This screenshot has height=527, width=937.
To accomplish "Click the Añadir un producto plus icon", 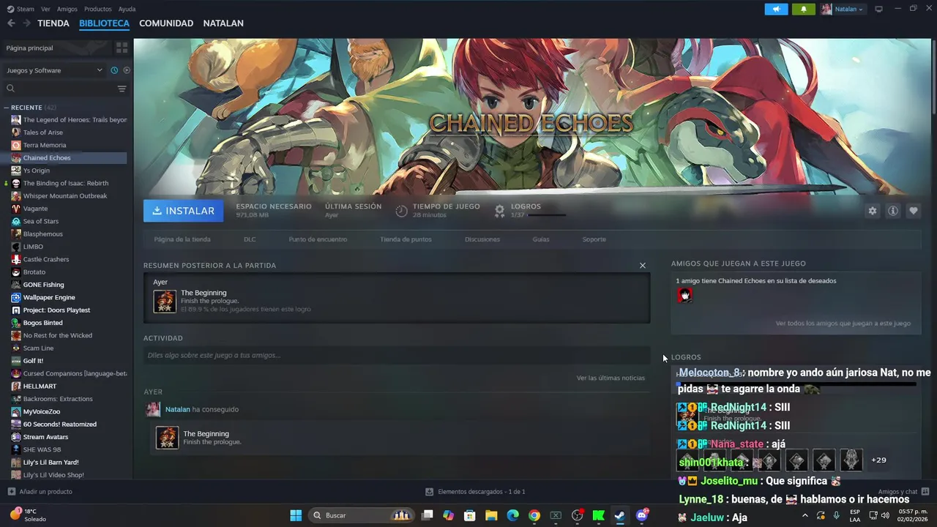I will 11,492.
